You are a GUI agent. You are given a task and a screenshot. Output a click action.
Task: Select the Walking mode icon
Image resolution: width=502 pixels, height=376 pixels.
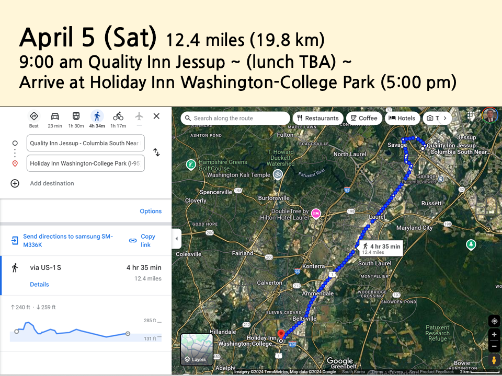97,116
